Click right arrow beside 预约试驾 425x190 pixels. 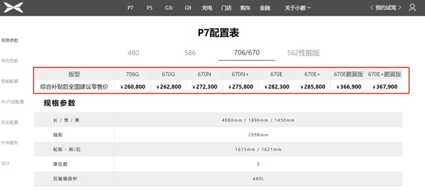coord(400,8)
